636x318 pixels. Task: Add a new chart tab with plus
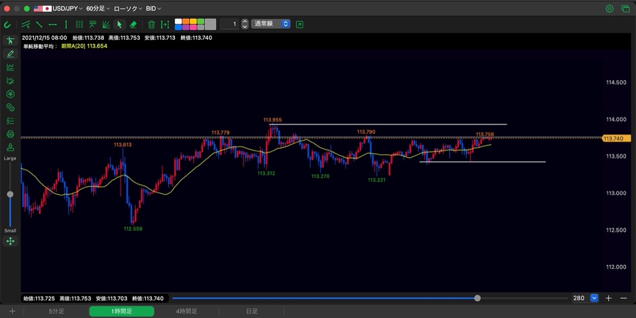12,311
